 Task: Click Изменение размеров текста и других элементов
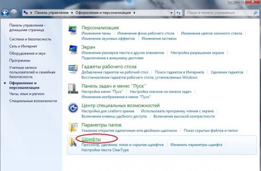coord(123,53)
